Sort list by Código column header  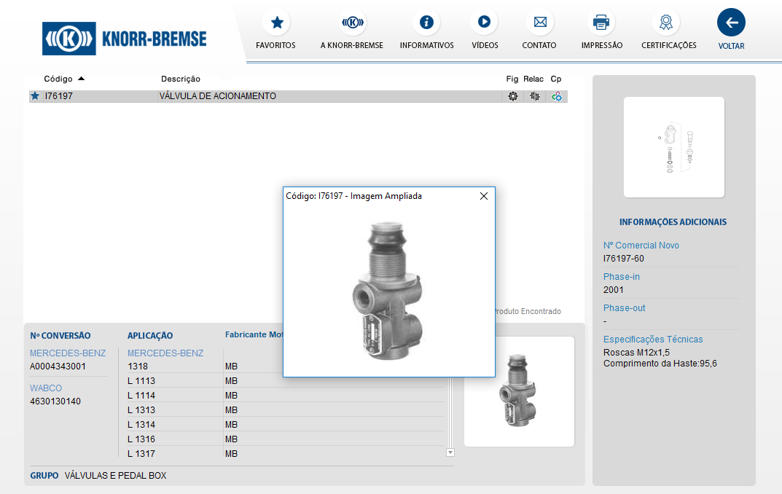pos(58,79)
